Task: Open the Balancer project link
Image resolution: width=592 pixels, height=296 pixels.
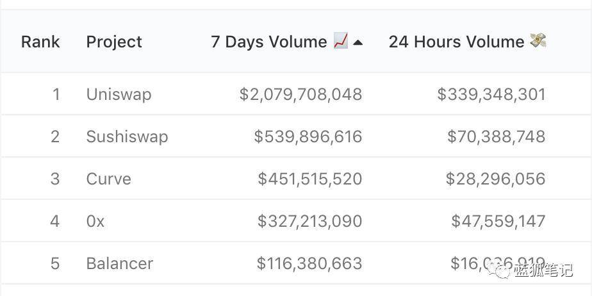Action: coord(119,263)
